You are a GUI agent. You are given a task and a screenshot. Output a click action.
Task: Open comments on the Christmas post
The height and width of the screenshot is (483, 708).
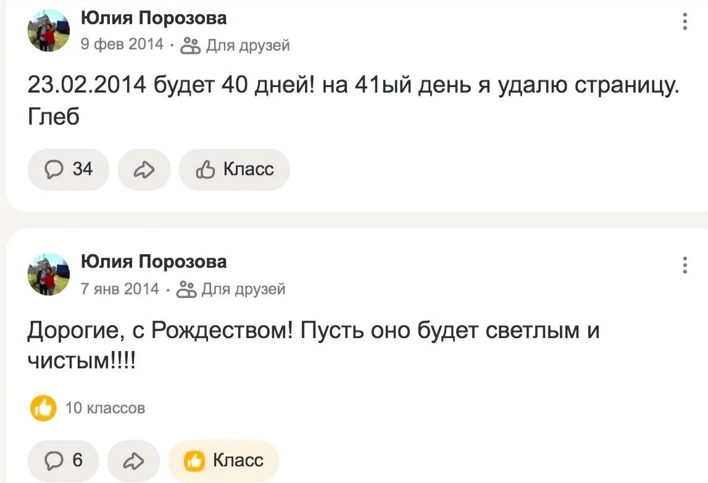point(63,460)
